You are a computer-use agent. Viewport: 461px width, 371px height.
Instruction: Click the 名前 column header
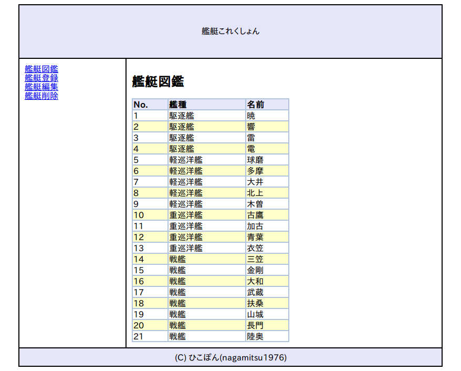coord(267,105)
